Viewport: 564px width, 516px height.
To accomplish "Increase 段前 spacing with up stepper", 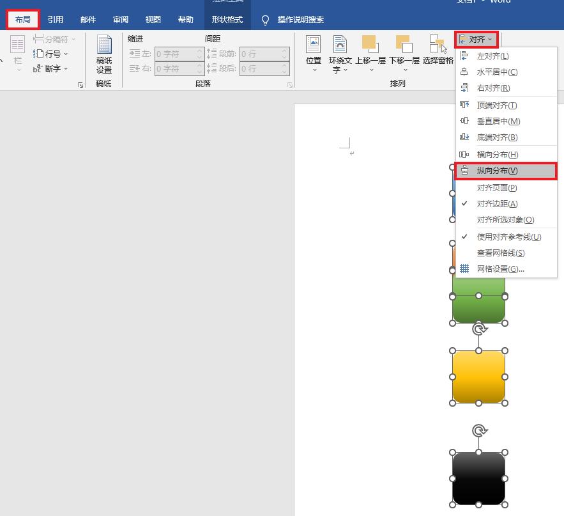I will coord(285,51).
